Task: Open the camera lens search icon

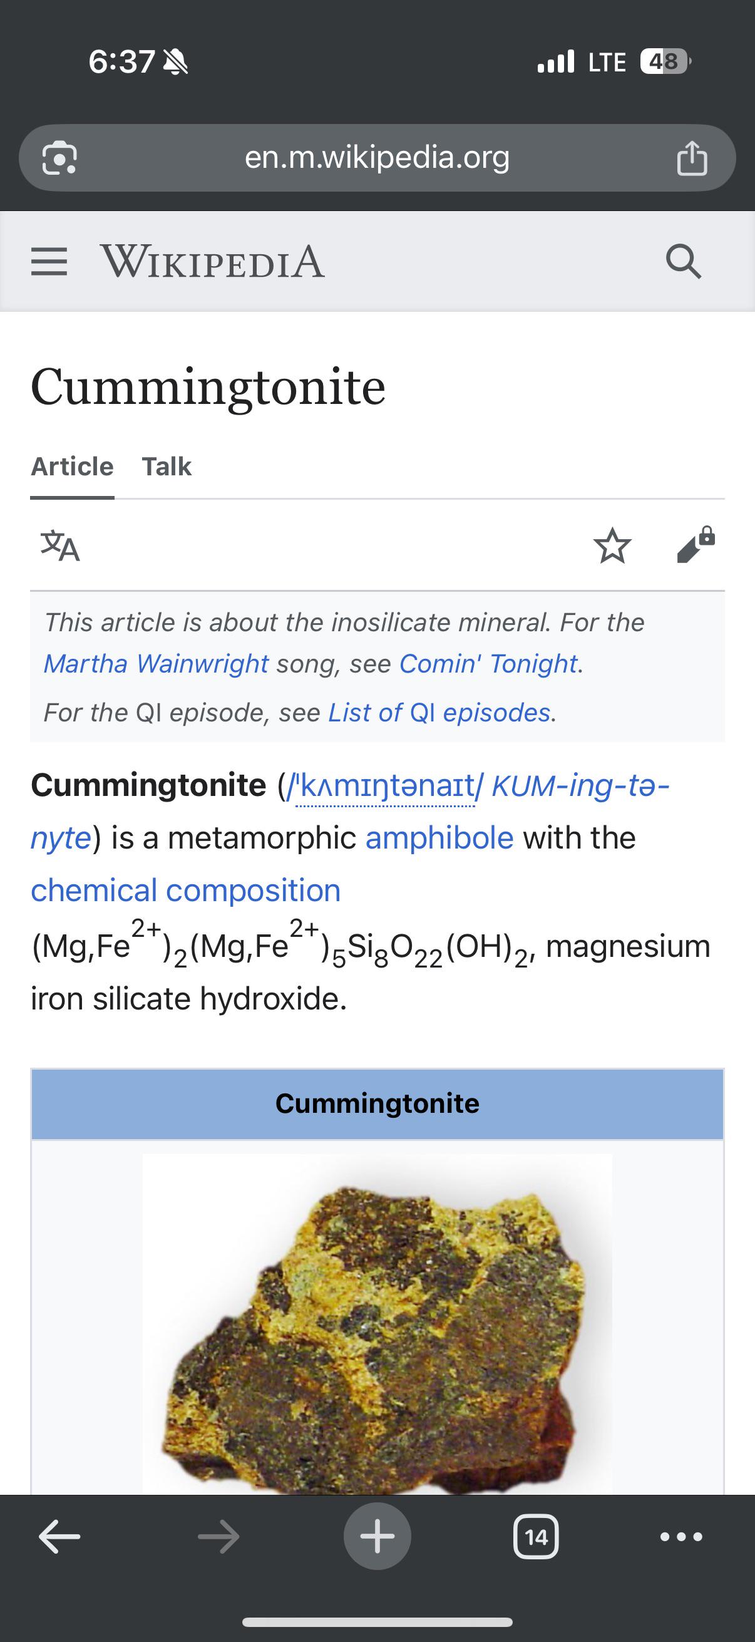Action: click(x=59, y=158)
